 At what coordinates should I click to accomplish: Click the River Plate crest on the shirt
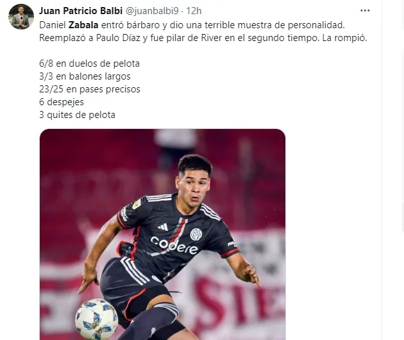coord(196,234)
